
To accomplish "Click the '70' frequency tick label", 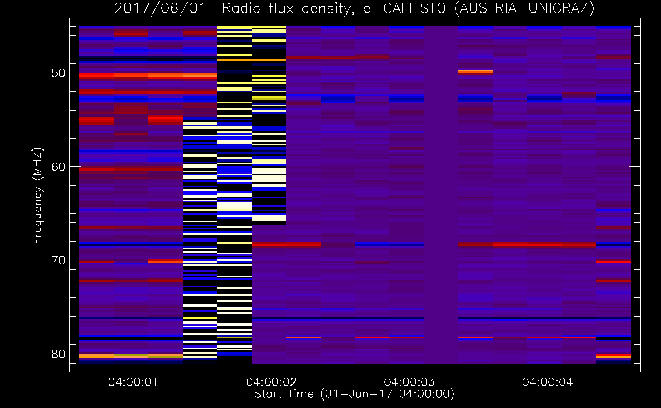I will (x=58, y=260).
